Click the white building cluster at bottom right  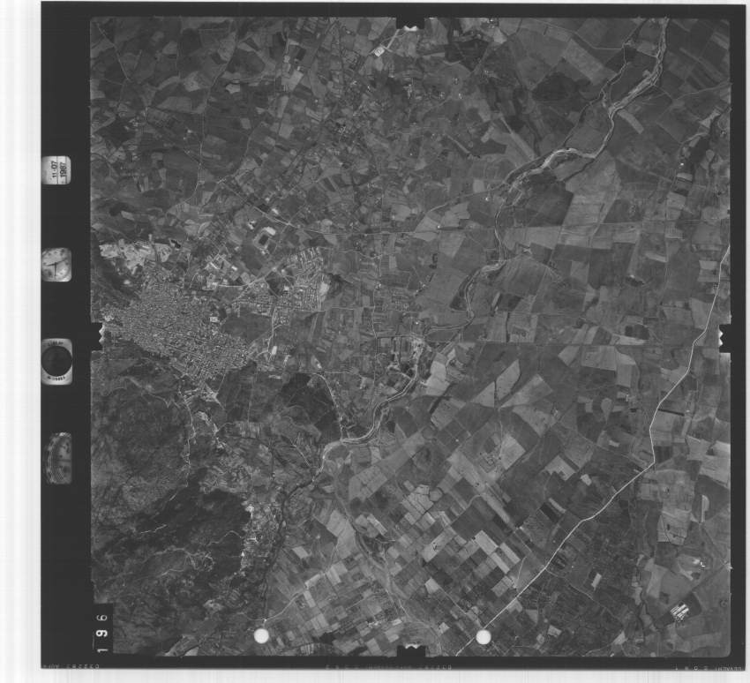[680, 610]
